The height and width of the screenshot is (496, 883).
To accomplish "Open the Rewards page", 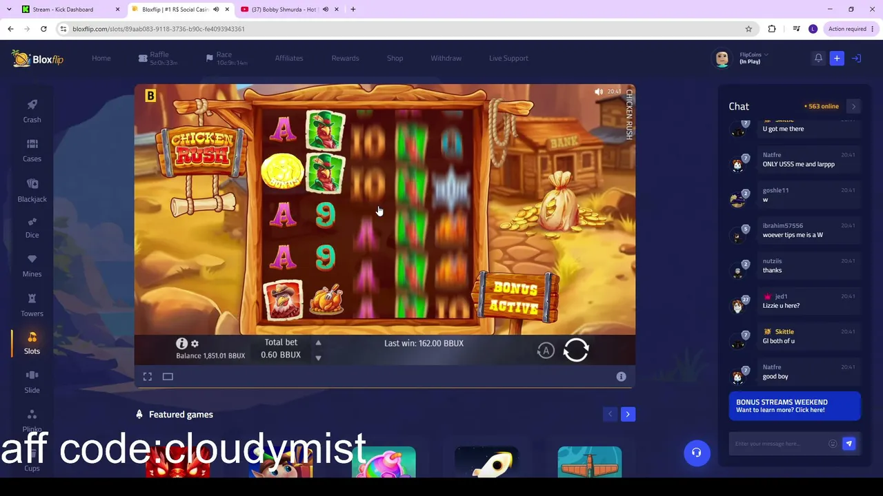I will pyautogui.click(x=345, y=59).
